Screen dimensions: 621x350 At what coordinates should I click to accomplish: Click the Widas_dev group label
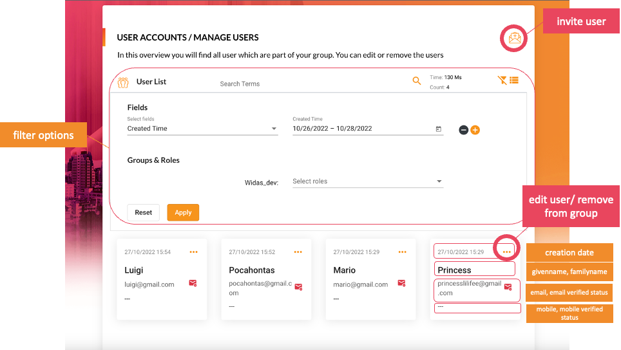click(262, 183)
